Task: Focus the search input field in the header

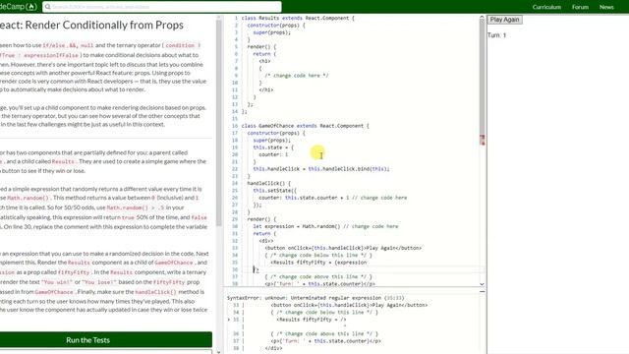Action: (162, 7)
